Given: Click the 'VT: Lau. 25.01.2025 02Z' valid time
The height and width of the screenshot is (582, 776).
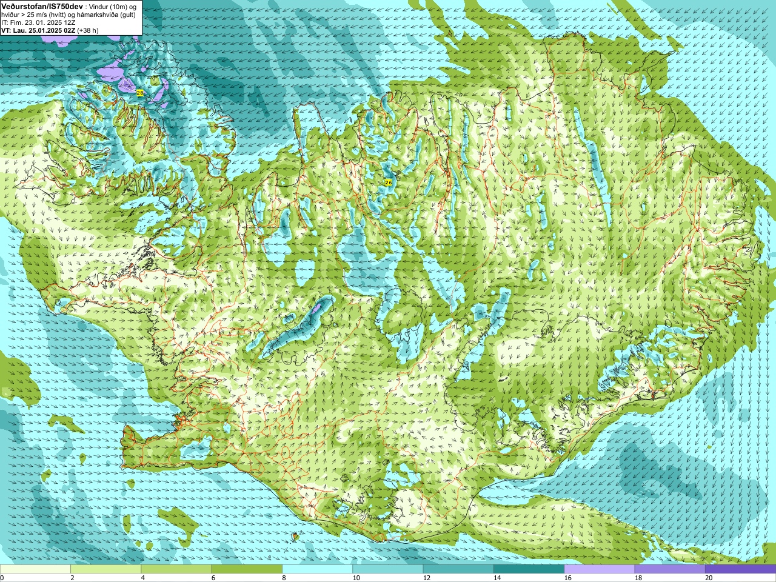Looking at the screenshot, I should pos(38,30).
